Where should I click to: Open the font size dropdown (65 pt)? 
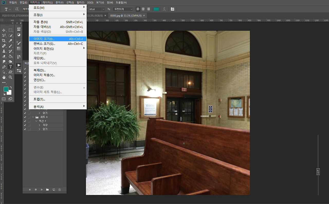[103, 9]
